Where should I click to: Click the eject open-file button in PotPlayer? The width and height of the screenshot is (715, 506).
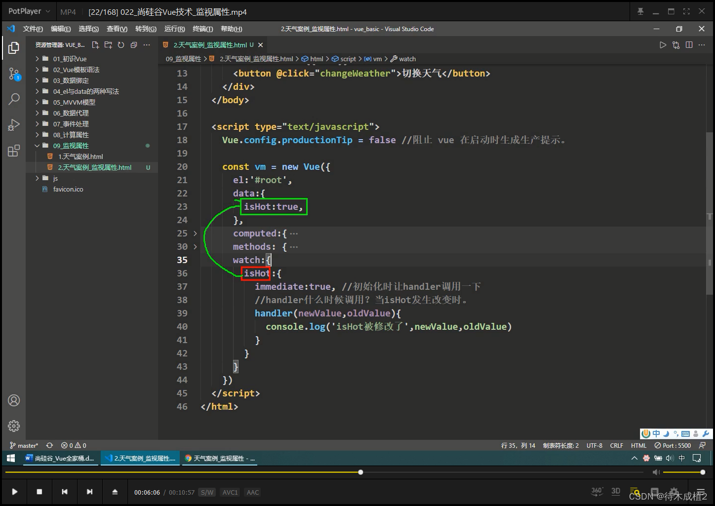pos(115,492)
